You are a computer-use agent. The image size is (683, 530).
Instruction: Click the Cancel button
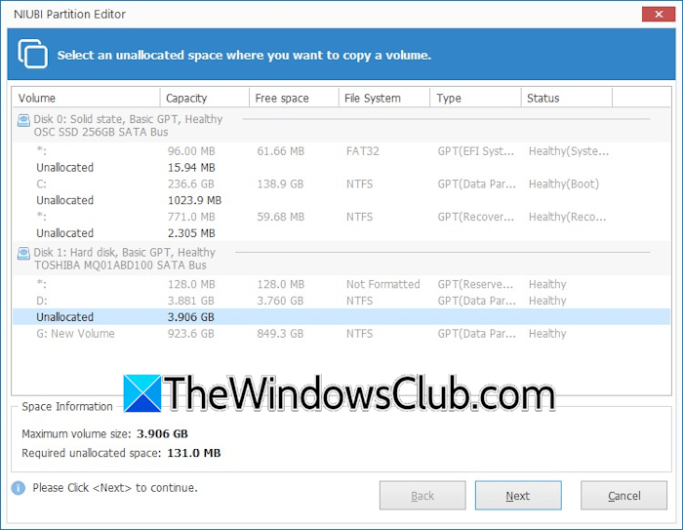(623, 496)
